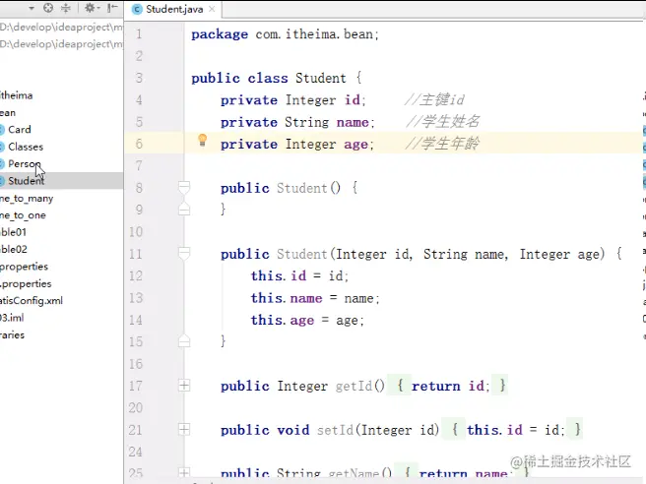Hide the project tool window

click(x=112, y=8)
